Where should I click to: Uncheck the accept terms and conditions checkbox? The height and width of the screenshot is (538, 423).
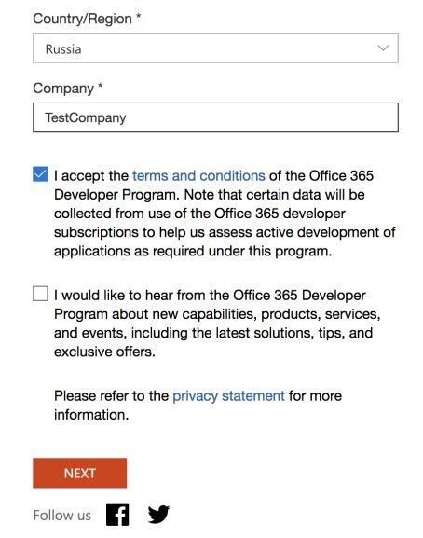click(x=40, y=174)
